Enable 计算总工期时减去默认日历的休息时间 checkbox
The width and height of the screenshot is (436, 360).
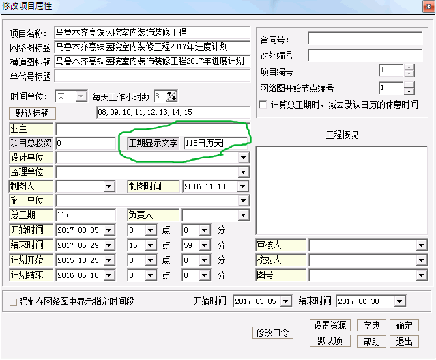263,105
